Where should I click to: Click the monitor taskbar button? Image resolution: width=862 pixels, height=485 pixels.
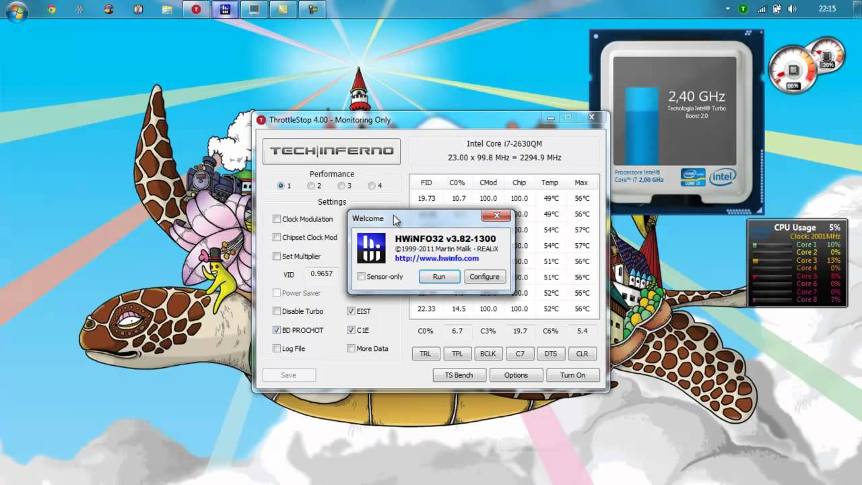254,9
